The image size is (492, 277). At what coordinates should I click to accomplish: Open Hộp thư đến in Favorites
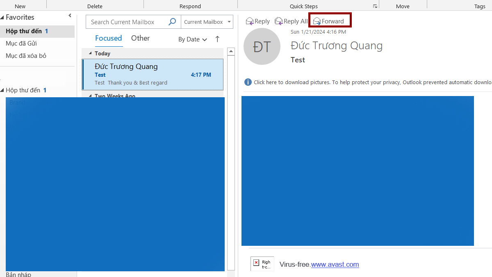[x=37, y=31]
